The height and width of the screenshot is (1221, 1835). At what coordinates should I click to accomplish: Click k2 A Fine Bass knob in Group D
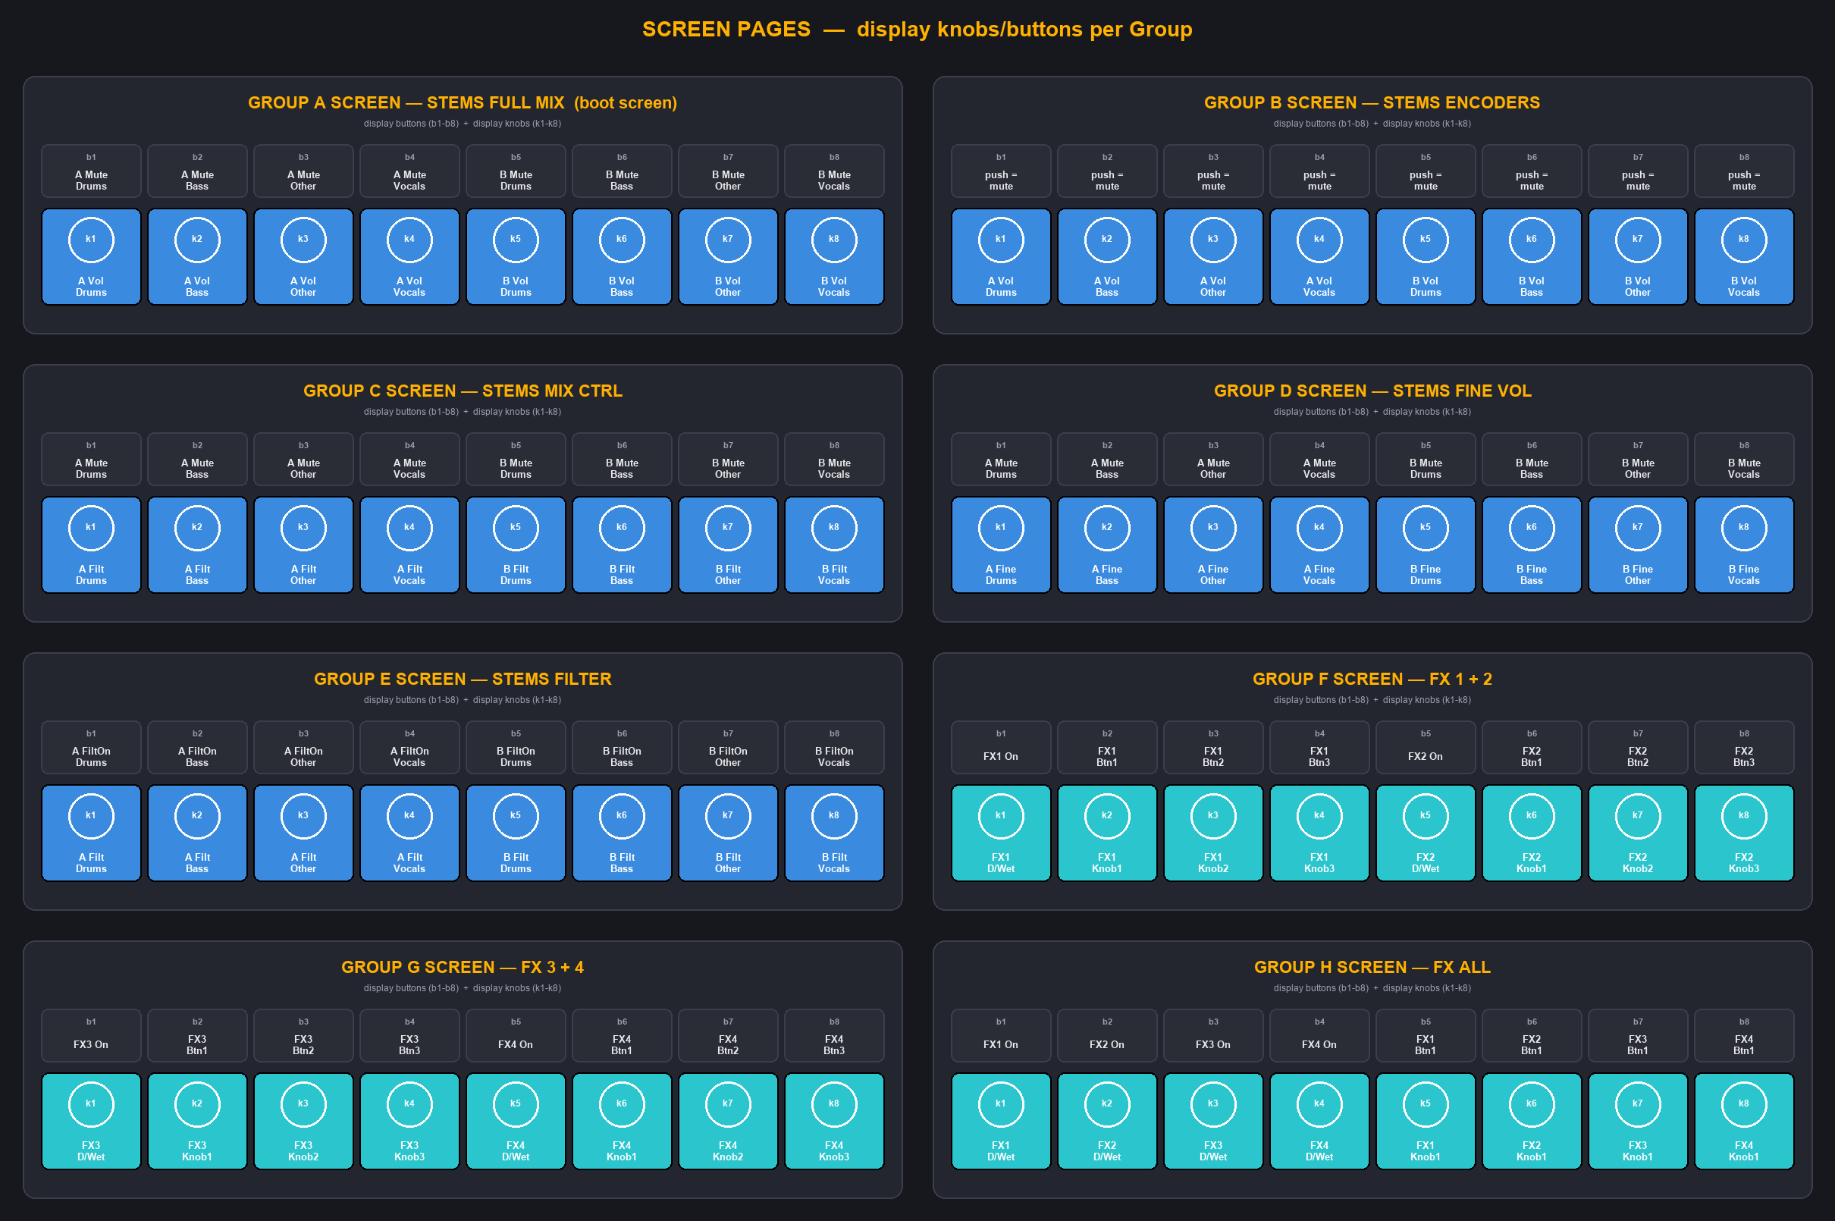pos(1107,545)
